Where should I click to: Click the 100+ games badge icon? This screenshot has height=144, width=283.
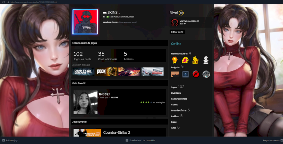pos(175,74)
